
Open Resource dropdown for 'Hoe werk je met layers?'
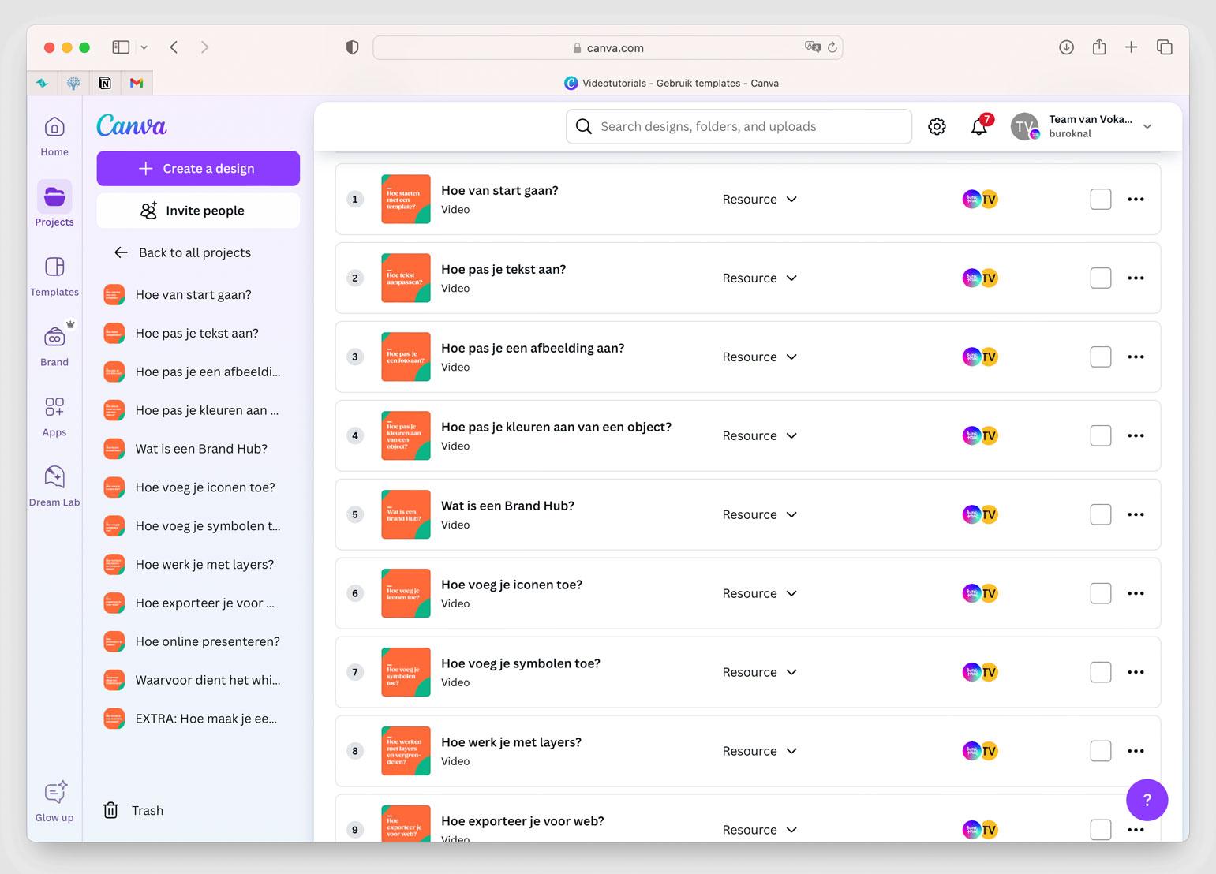point(759,752)
